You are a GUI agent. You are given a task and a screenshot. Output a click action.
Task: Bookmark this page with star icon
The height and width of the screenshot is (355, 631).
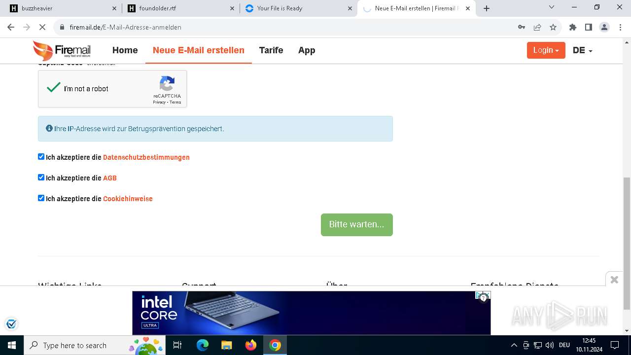[553, 27]
